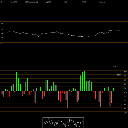Screen dimensions: 128x128
Task: Click the value 72 in the mini chart
Action: coord(82,124)
